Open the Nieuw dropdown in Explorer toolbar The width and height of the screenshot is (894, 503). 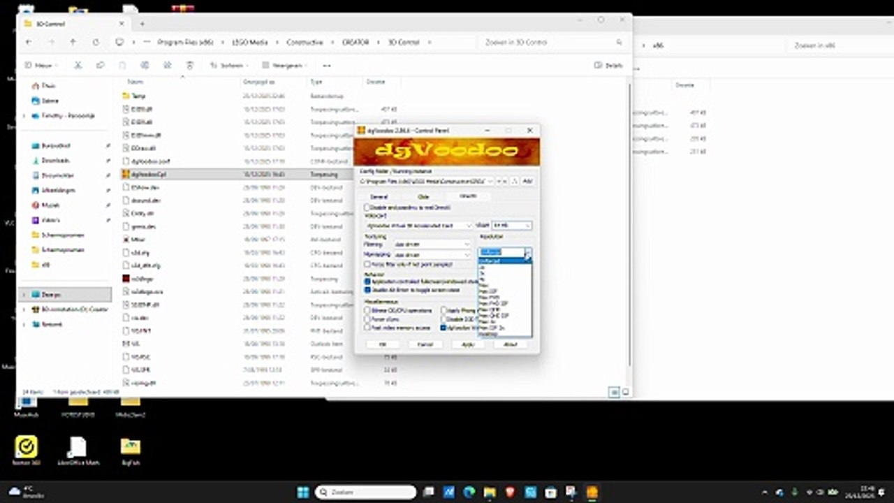(x=41, y=65)
